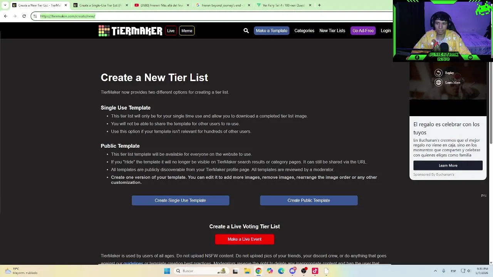Open TikTok app from taskbar

tap(315, 271)
